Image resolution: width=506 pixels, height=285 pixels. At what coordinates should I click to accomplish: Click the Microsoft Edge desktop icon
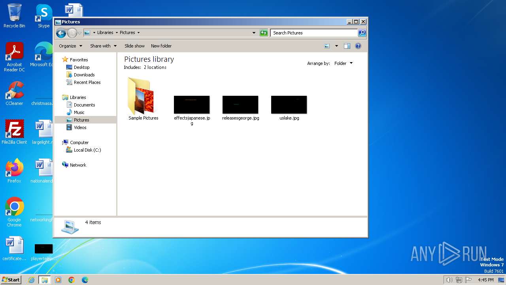(42, 55)
